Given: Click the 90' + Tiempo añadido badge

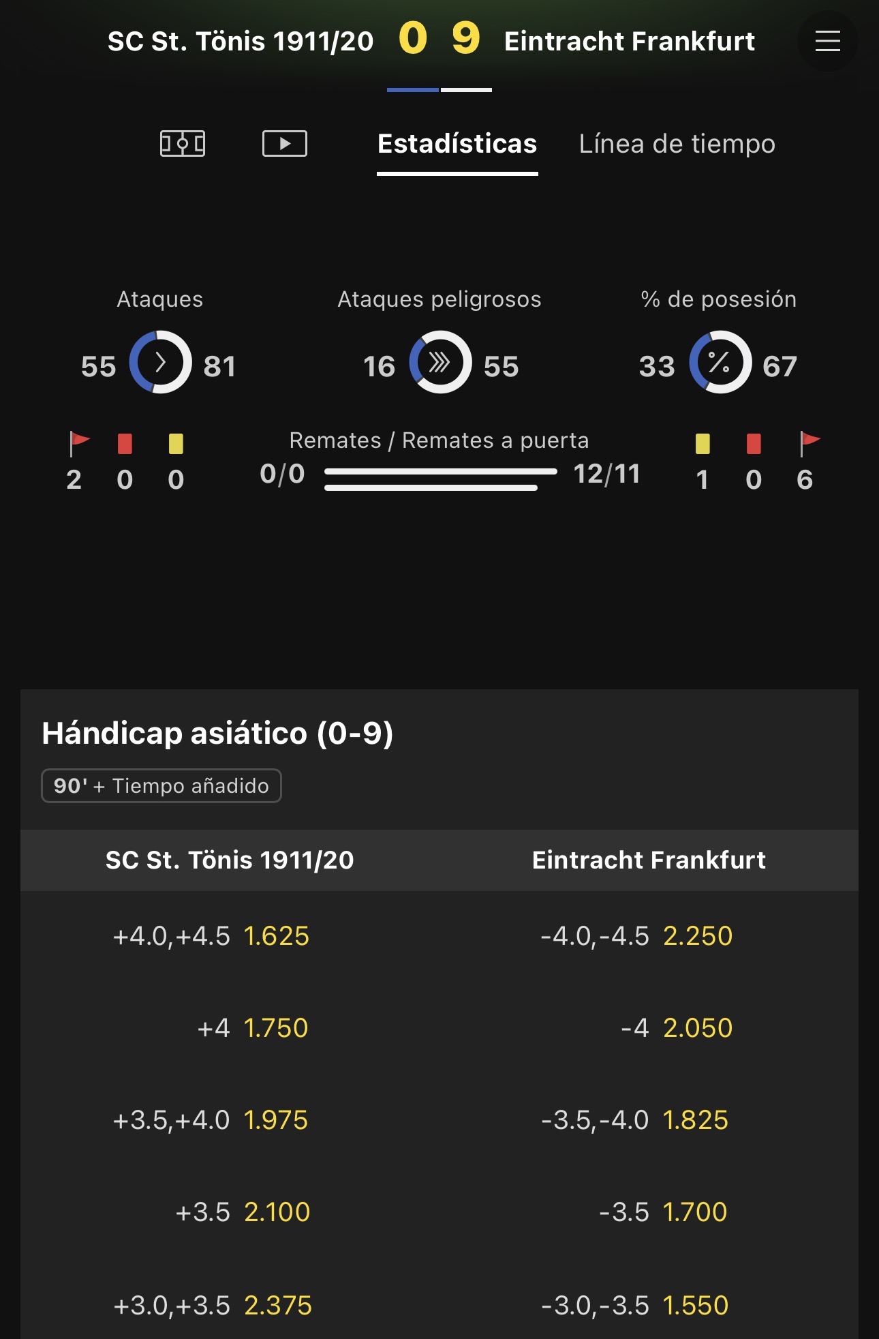Looking at the screenshot, I should point(161,785).
